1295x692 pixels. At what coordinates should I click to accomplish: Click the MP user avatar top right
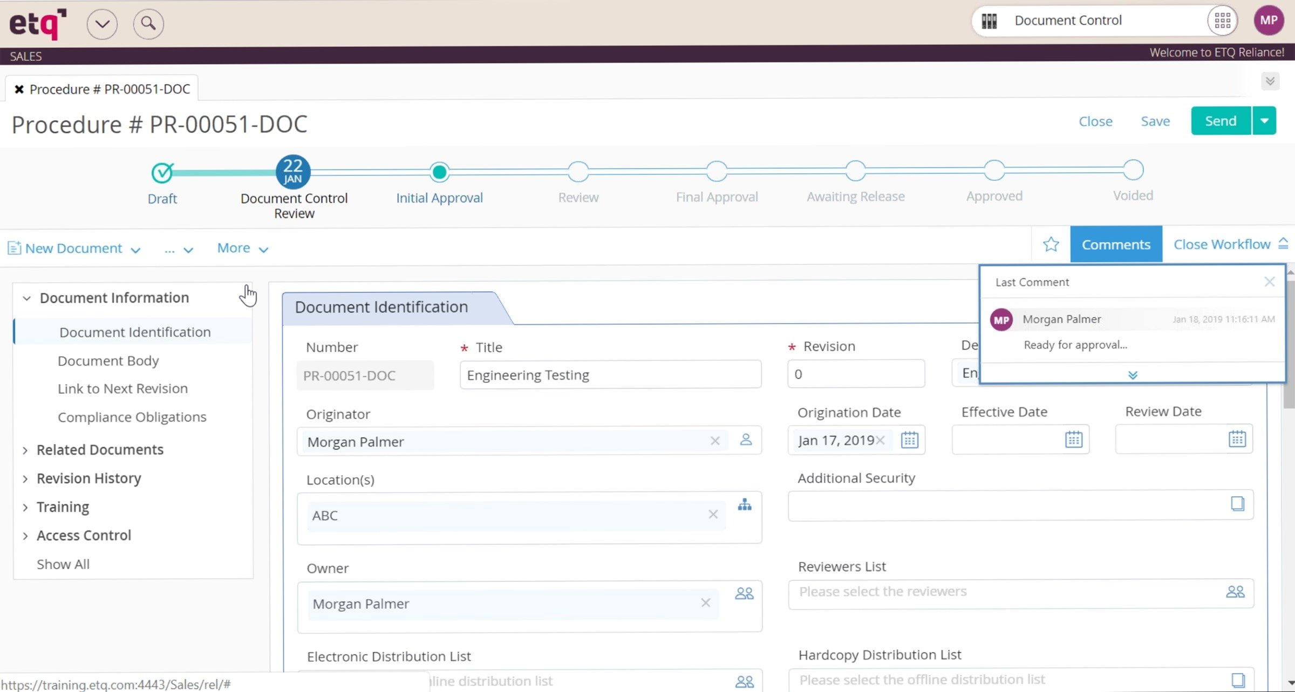click(1269, 20)
